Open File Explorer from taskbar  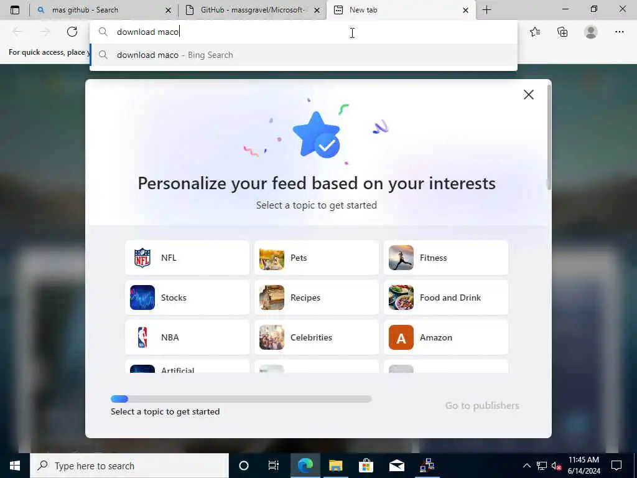tap(335, 466)
